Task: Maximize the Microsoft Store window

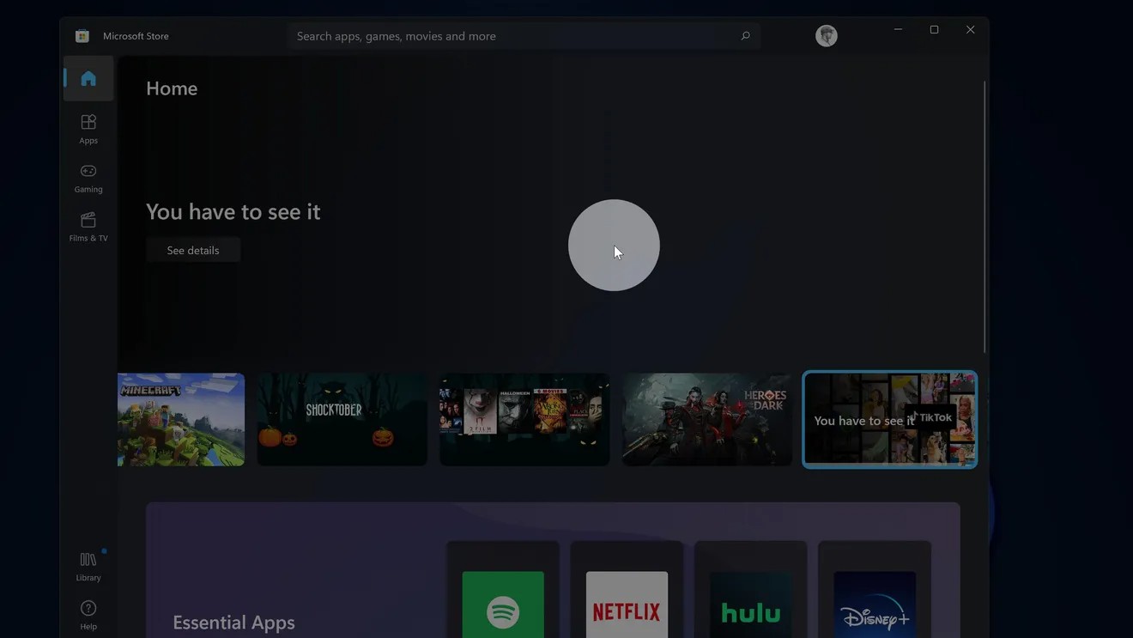Action: [x=934, y=29]
